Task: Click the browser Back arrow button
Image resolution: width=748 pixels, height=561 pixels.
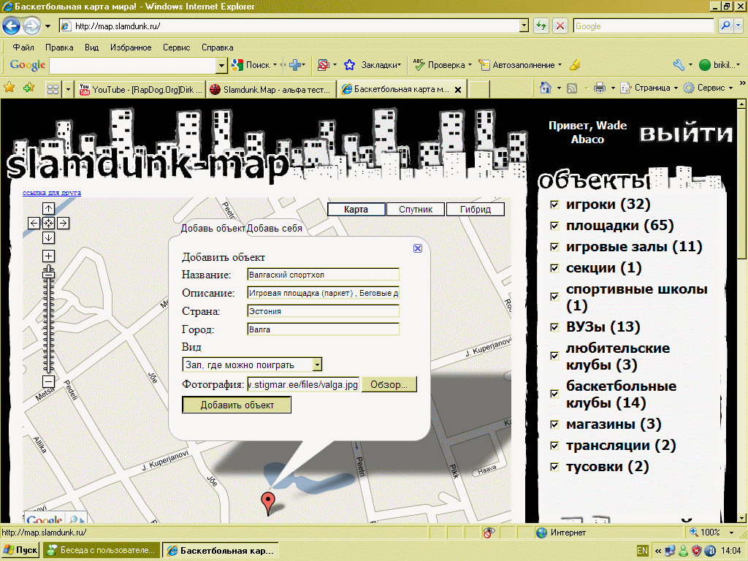Action: (x=12, y=26)
